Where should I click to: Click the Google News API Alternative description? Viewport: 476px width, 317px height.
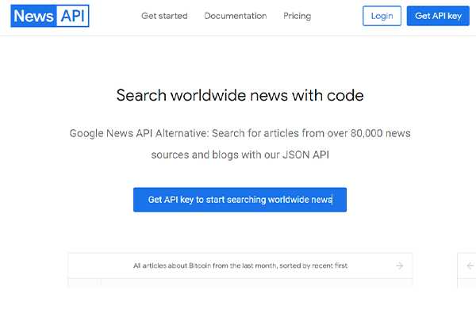coord(240,143)
